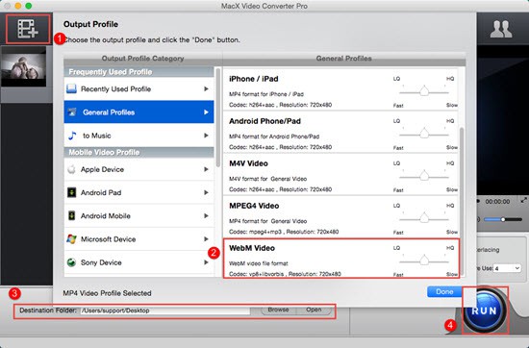Choose the MPEG4 Video profile
529x348 pixels.
click(340, 217)
